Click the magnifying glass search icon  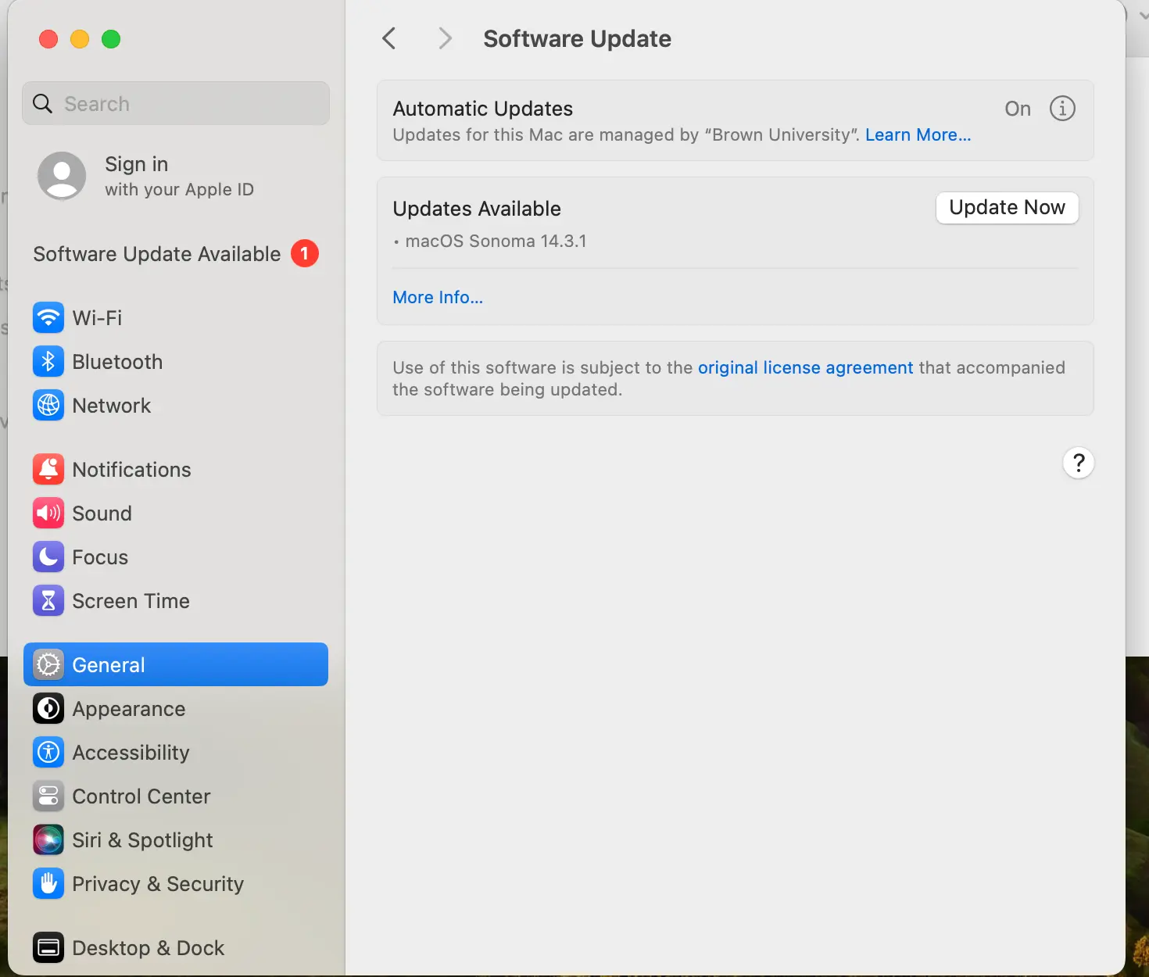(42, 103)
